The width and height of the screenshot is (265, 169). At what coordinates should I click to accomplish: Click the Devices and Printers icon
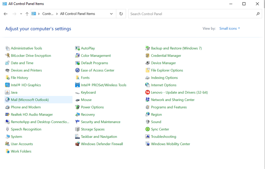coord(7,70)
